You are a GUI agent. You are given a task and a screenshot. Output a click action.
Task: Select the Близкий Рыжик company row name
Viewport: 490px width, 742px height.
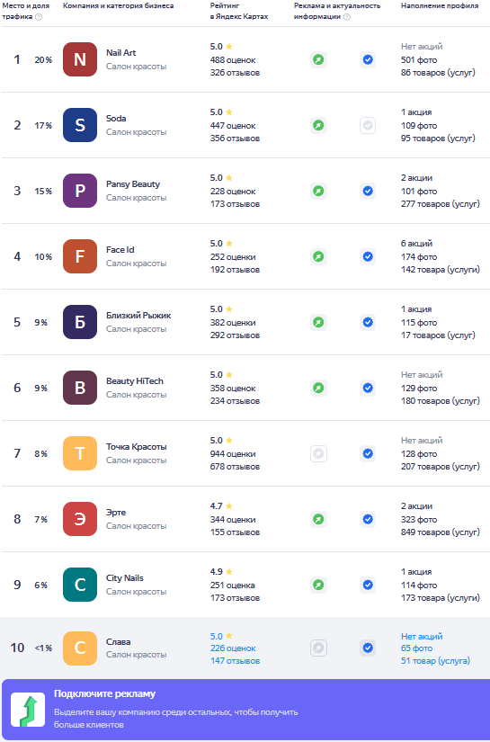click(138, 315)
